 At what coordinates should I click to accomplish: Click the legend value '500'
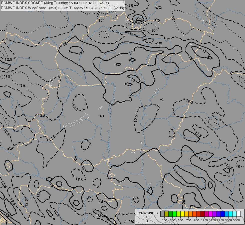(180, 220)
